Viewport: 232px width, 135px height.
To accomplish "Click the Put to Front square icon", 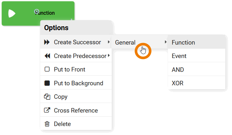I will click(47, 70).
